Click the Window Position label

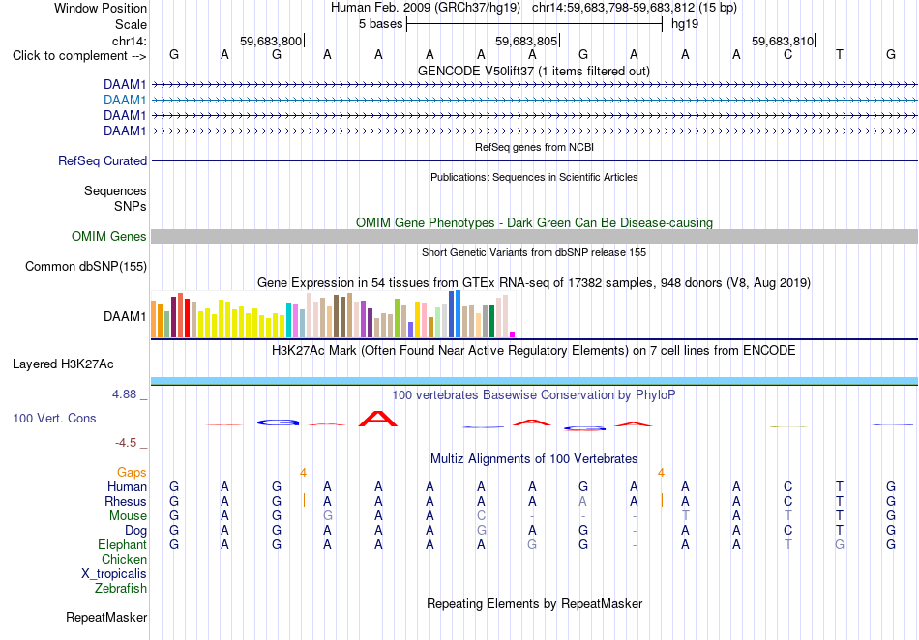[x=101, y=8]
